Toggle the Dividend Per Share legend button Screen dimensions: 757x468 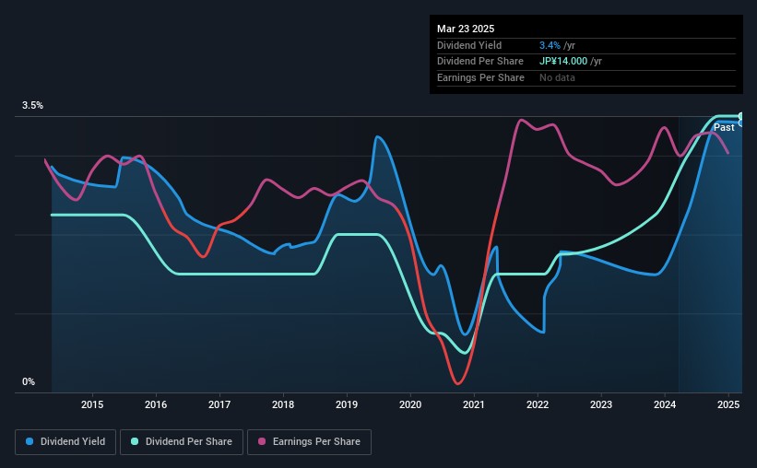pos(187,442)
